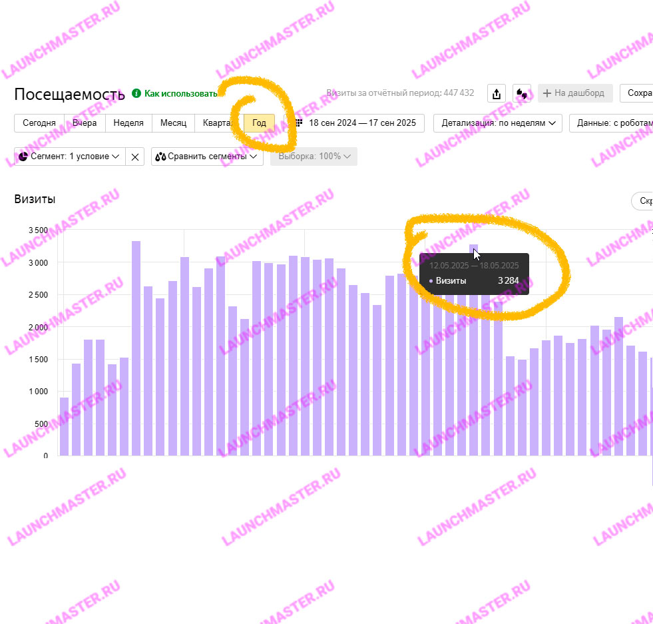
Task: Click the green info icon by Как использовать
Action: [x=136, y=93]
